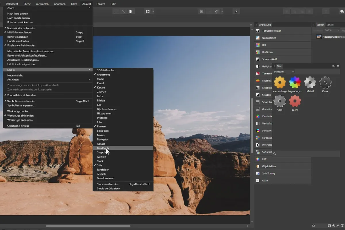This screenshot has height=230, width=345.
Task: Select the Hintergrund layer thumbnail
Action: click(319, 37)
